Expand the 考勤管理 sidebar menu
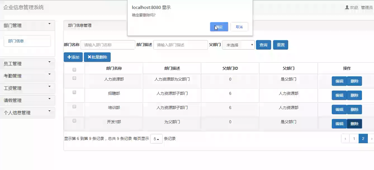The width and height of the screenshot is (374, 170). 27,76
